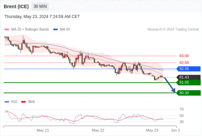Click the red 82.50 resistance label
Viewport: 202px width, 136px height.
[184, 63]
